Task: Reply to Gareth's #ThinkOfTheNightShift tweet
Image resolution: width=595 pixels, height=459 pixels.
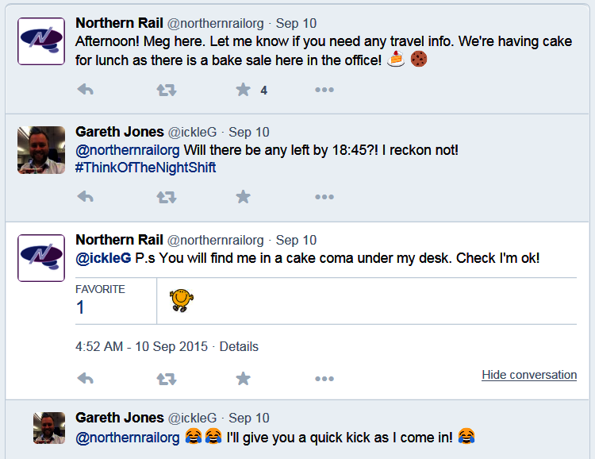Action: click(85, 197)
